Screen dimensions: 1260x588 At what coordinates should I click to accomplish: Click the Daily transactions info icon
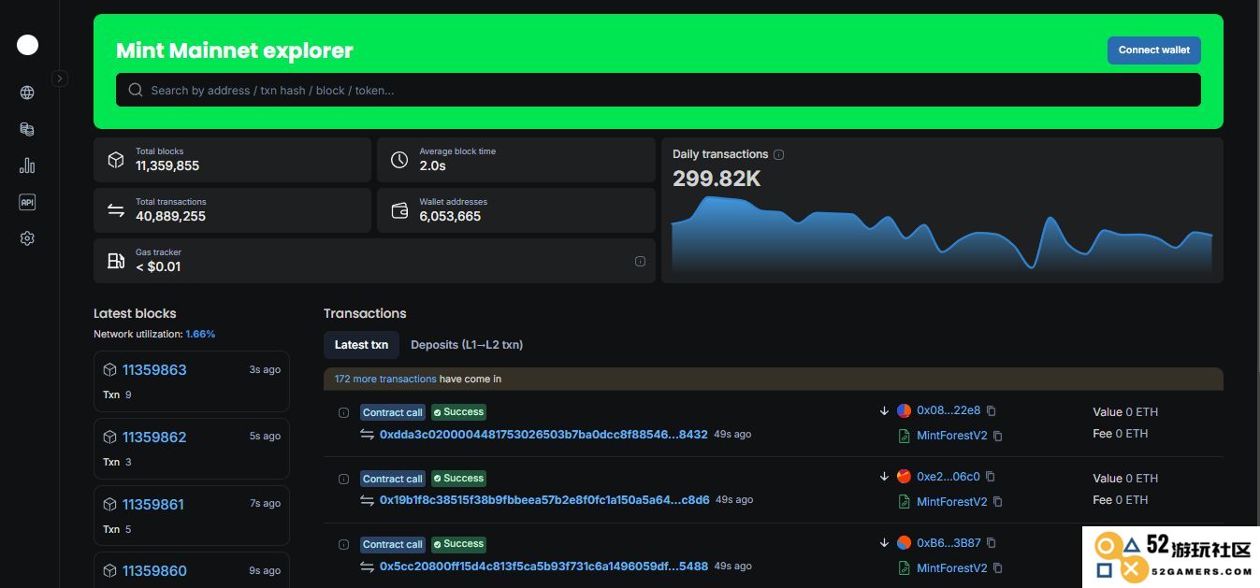pos(778,154)
